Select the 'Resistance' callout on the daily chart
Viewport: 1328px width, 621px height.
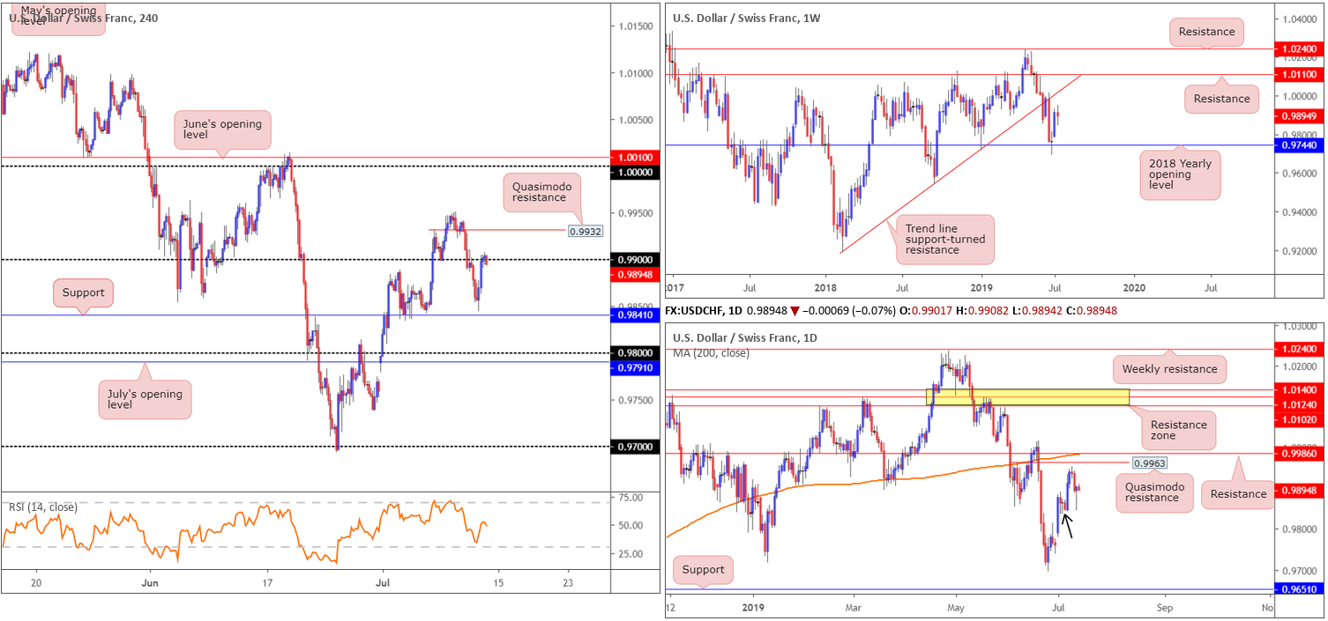tap(1239, 494)
